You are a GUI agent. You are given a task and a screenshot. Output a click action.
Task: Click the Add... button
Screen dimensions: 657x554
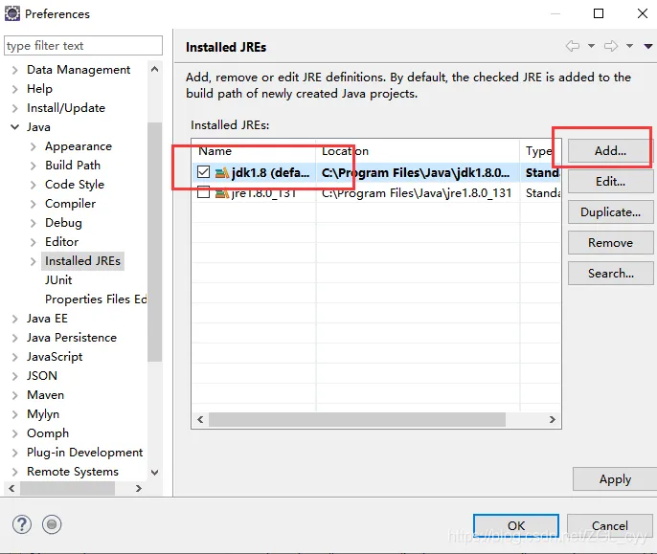pos(610,151)
